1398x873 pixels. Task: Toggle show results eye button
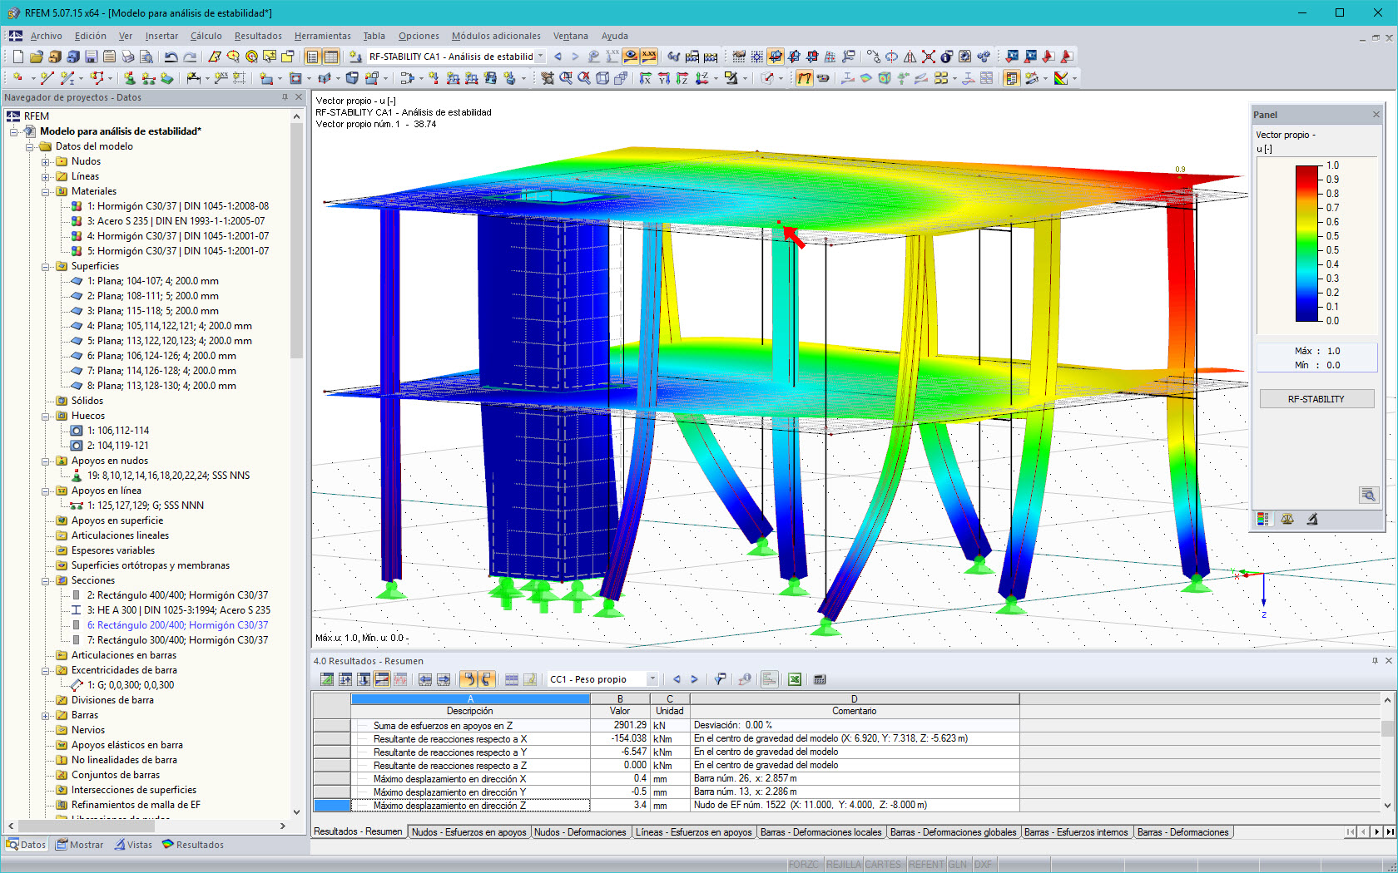coord(631,57)
